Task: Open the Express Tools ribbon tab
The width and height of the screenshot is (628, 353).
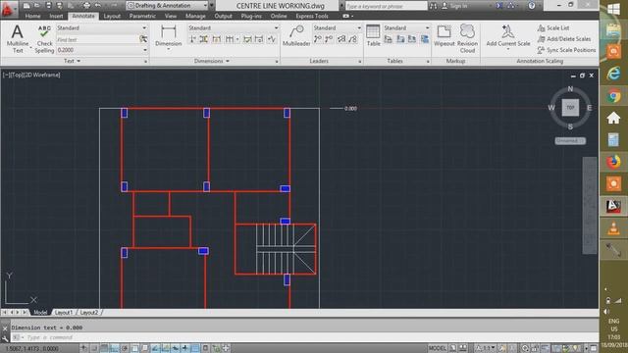Action: point(312,16)
